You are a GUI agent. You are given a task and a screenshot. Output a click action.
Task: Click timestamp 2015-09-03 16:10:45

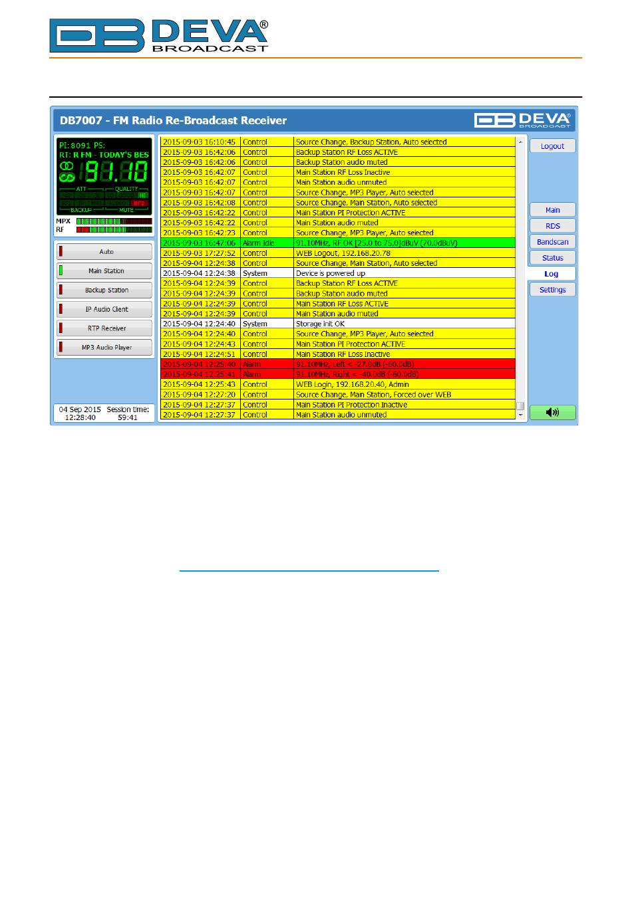[200, 142]
